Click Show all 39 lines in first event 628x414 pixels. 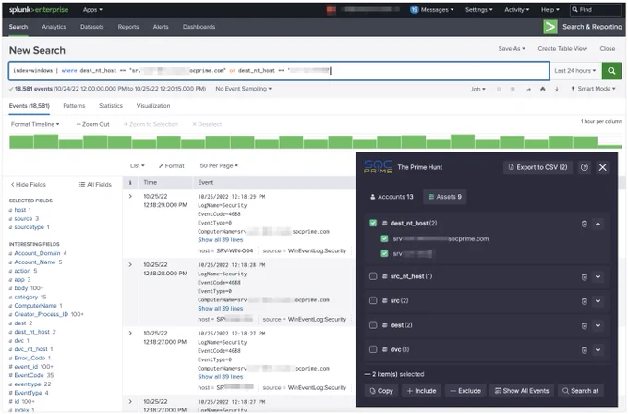221,240
